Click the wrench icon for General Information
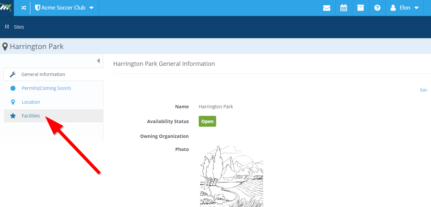The height and width of the screenshot is (207, 431). [13, 74]
